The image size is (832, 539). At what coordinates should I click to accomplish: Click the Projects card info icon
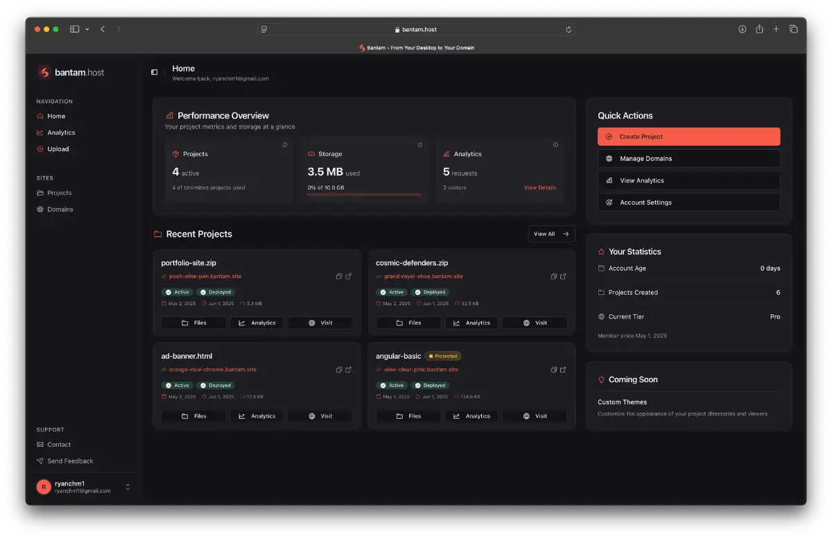[285, 145]
